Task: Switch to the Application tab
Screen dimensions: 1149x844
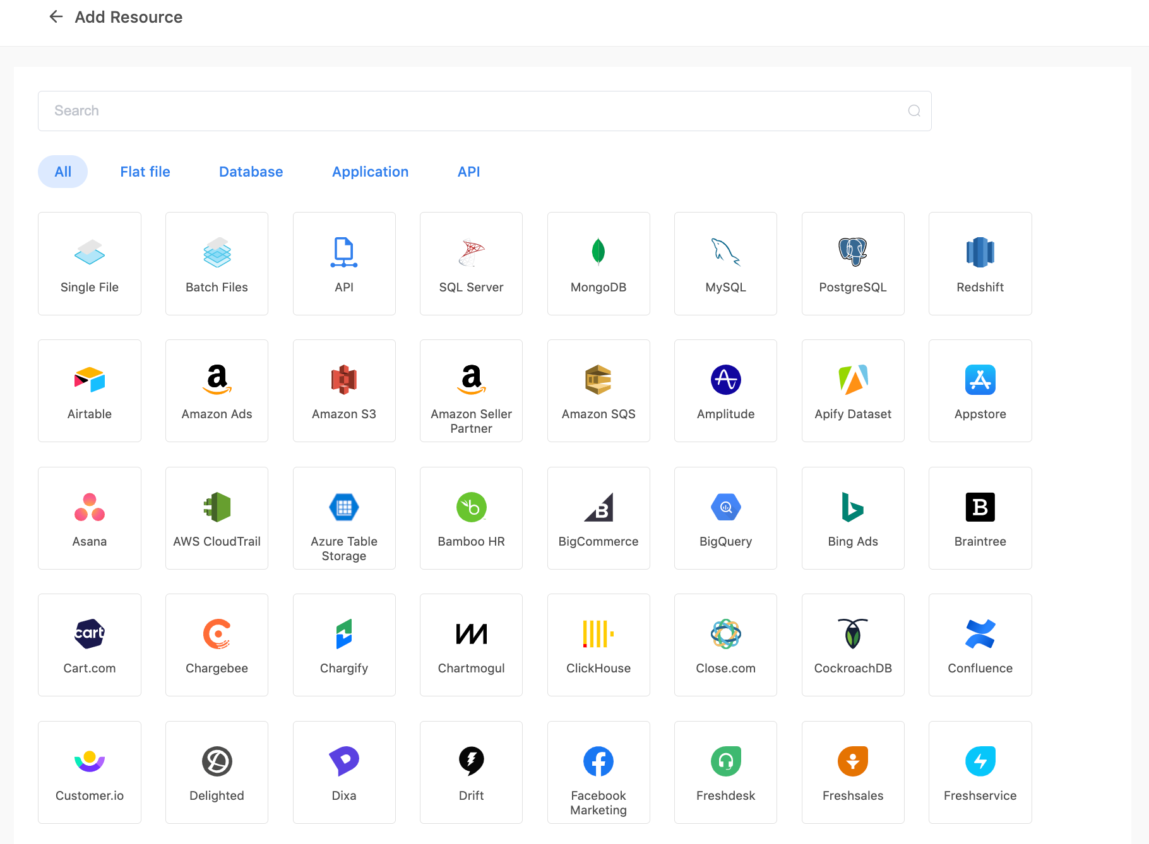Action: click(370, 172)
